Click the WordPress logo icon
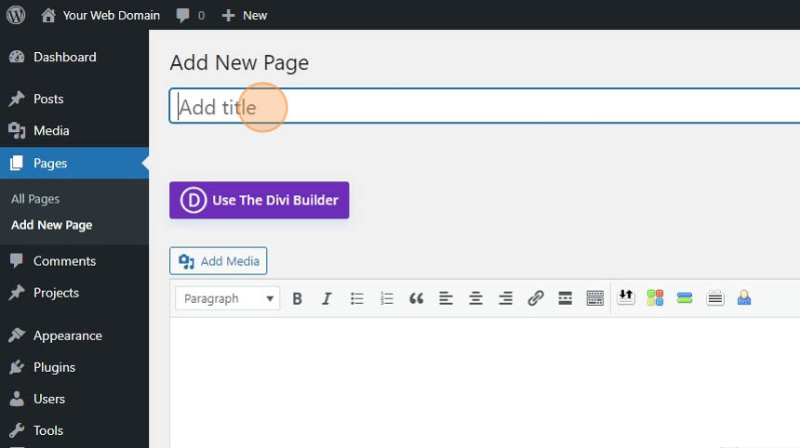The image size is (800, 448). pos(16,15)
